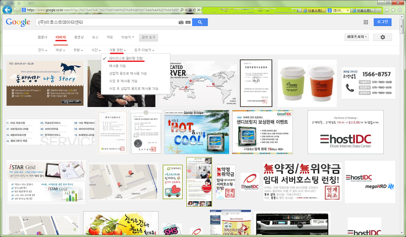Open Google search settings gear

[382, 37]
